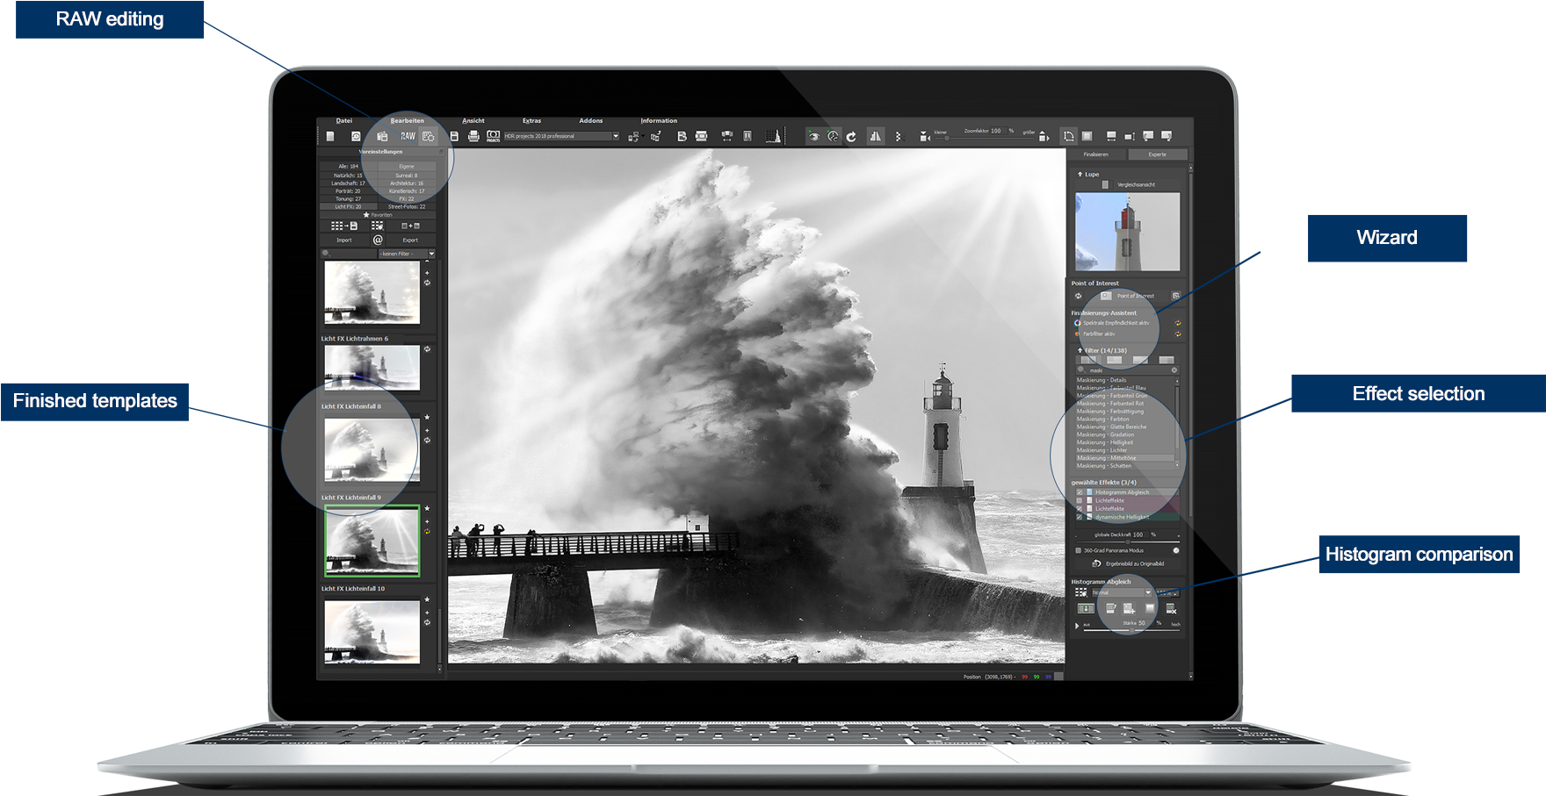Open the Normal dropdown under Histogramm Abgleich
This screenshot has height=796, width=1546.
tap(1121, 592)
